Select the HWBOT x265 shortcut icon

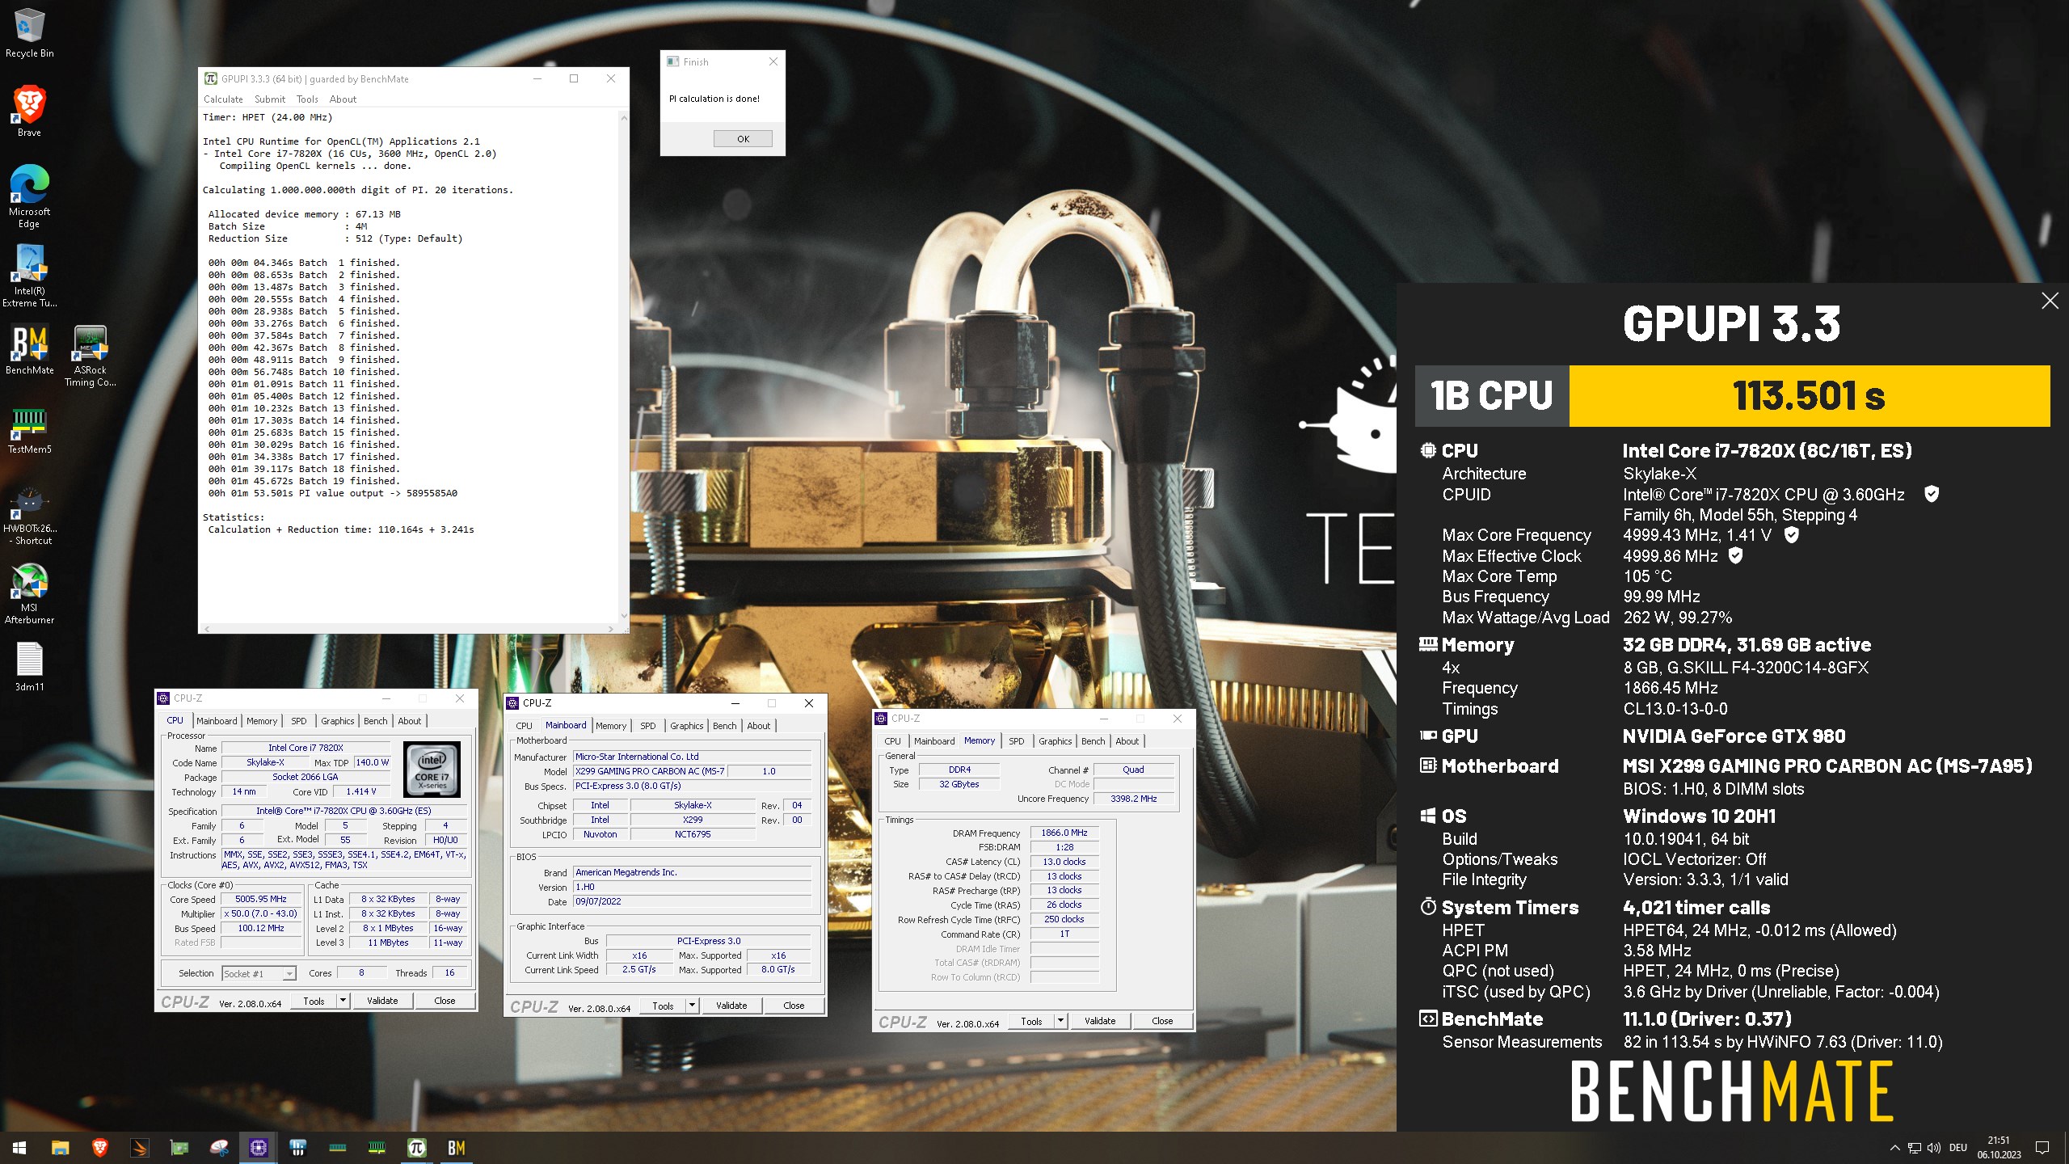pos(29,515)
